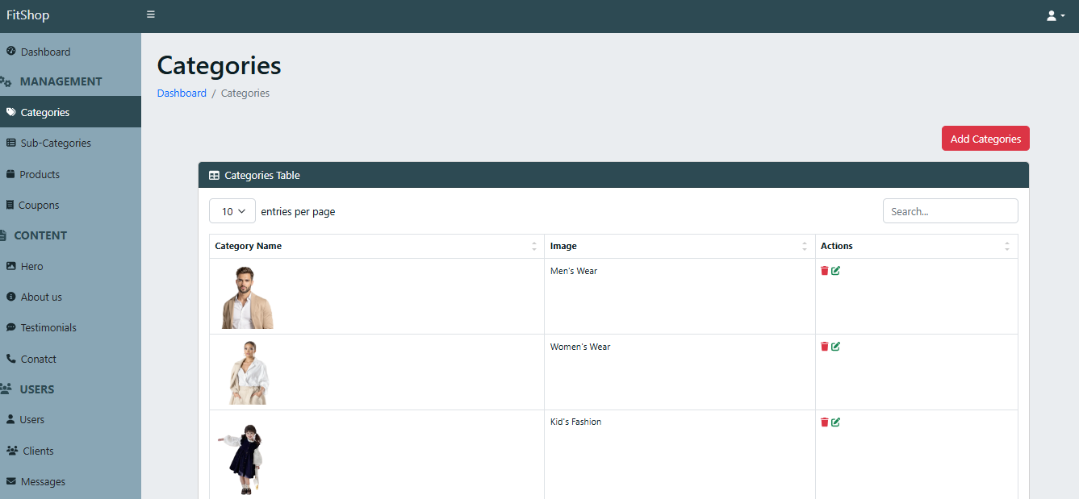Follow the Dashboard breadcrumb link
The image size is (1079, 499).
tap(182, 94)
